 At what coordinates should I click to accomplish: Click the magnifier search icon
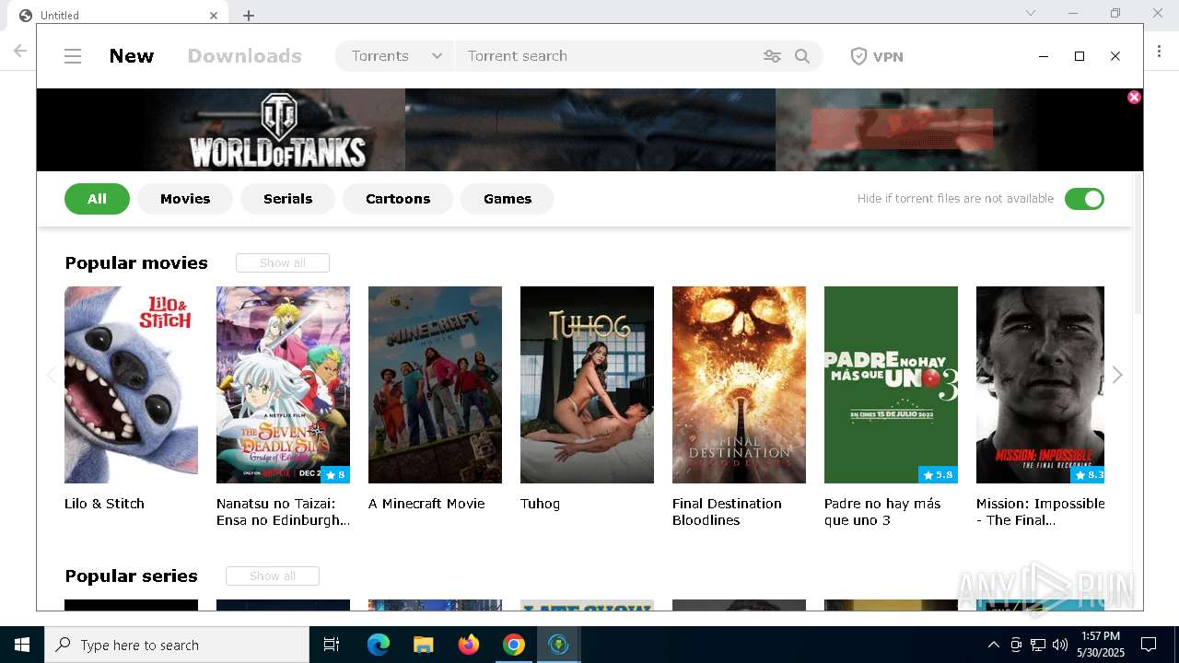tap(802, 56)
